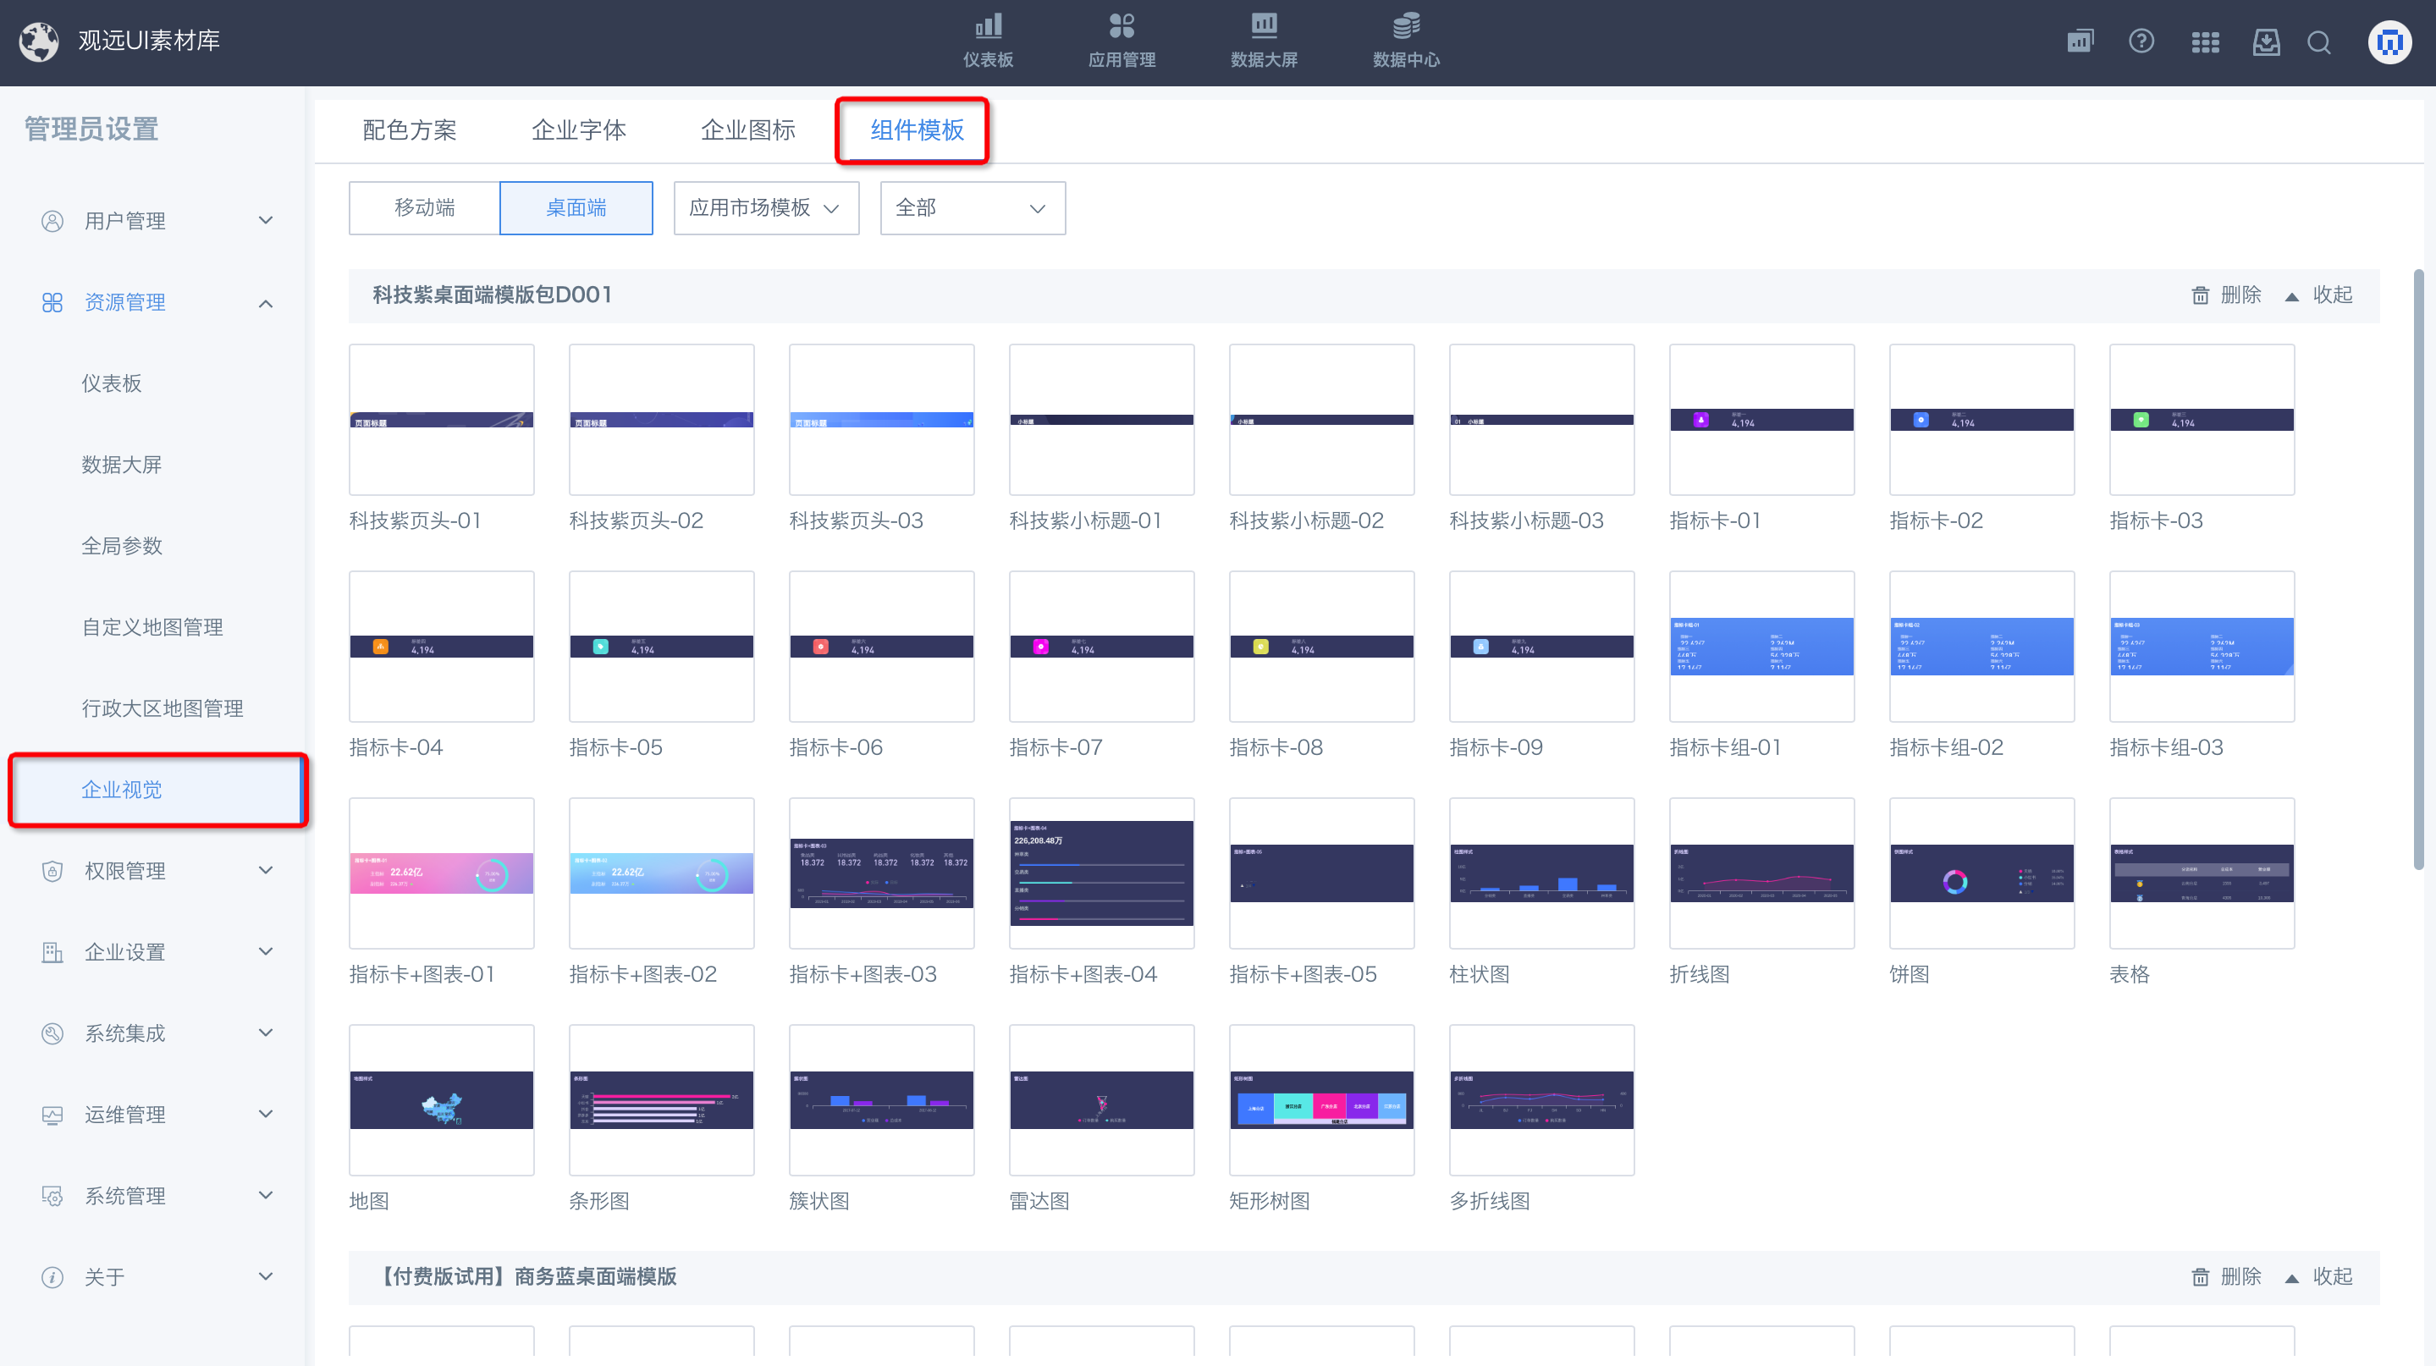Select the 指标卡-03 template thumbnail
This screenshot has height=1366, width=2436.
click(2202, 420)
